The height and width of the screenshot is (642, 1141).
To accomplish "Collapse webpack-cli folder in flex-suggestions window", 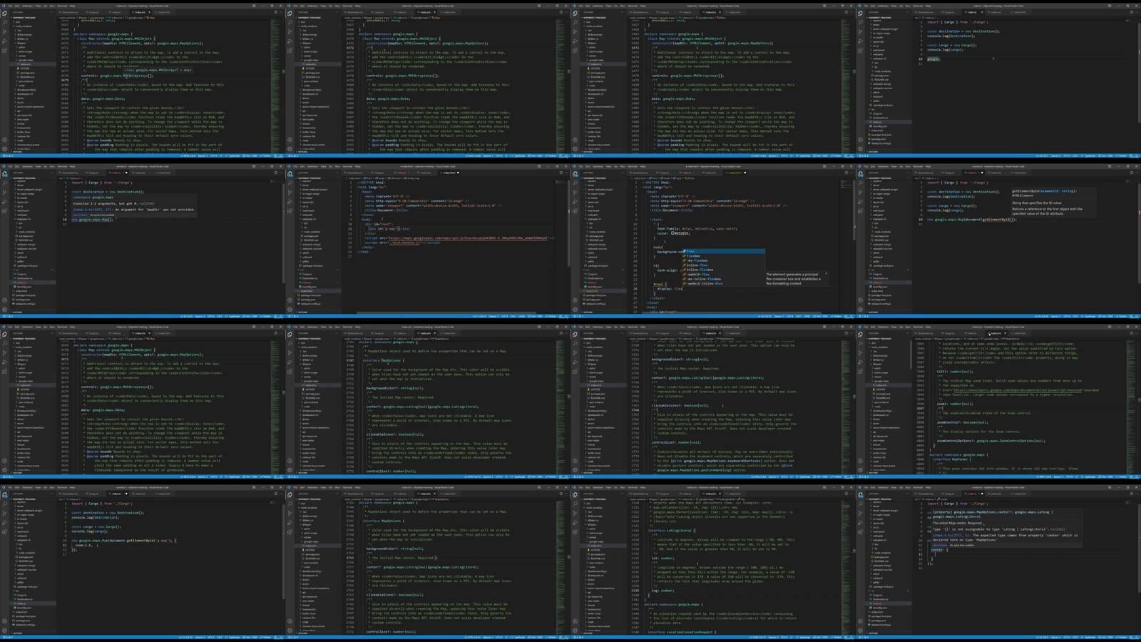I will pos(593,219).
